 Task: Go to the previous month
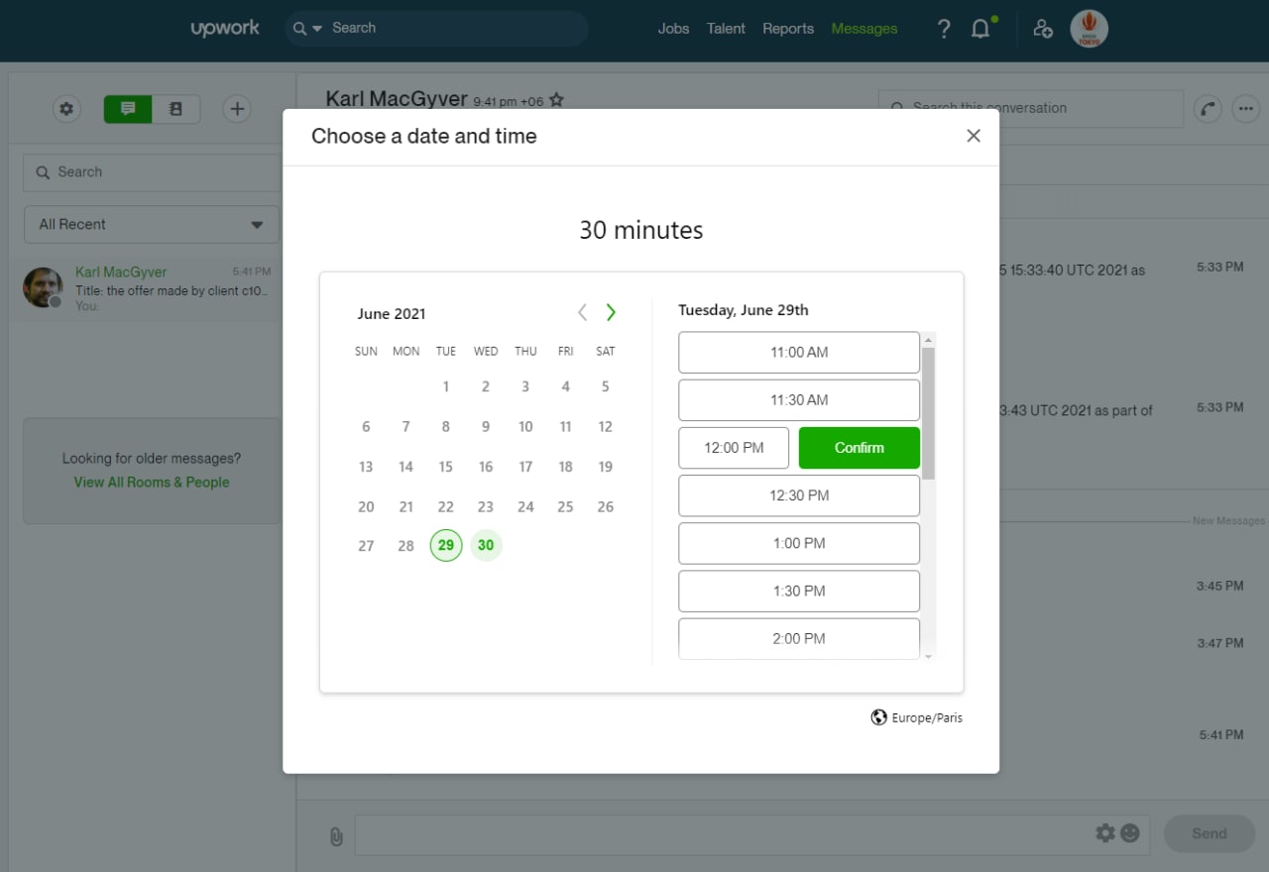coord(582,312)
